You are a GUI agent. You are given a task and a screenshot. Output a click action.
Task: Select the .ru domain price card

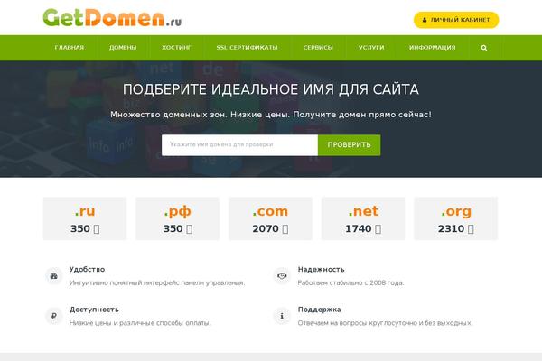point(85,218)
